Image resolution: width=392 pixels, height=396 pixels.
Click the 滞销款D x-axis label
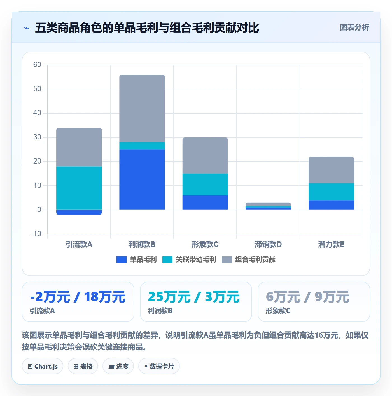pos(268,244)
